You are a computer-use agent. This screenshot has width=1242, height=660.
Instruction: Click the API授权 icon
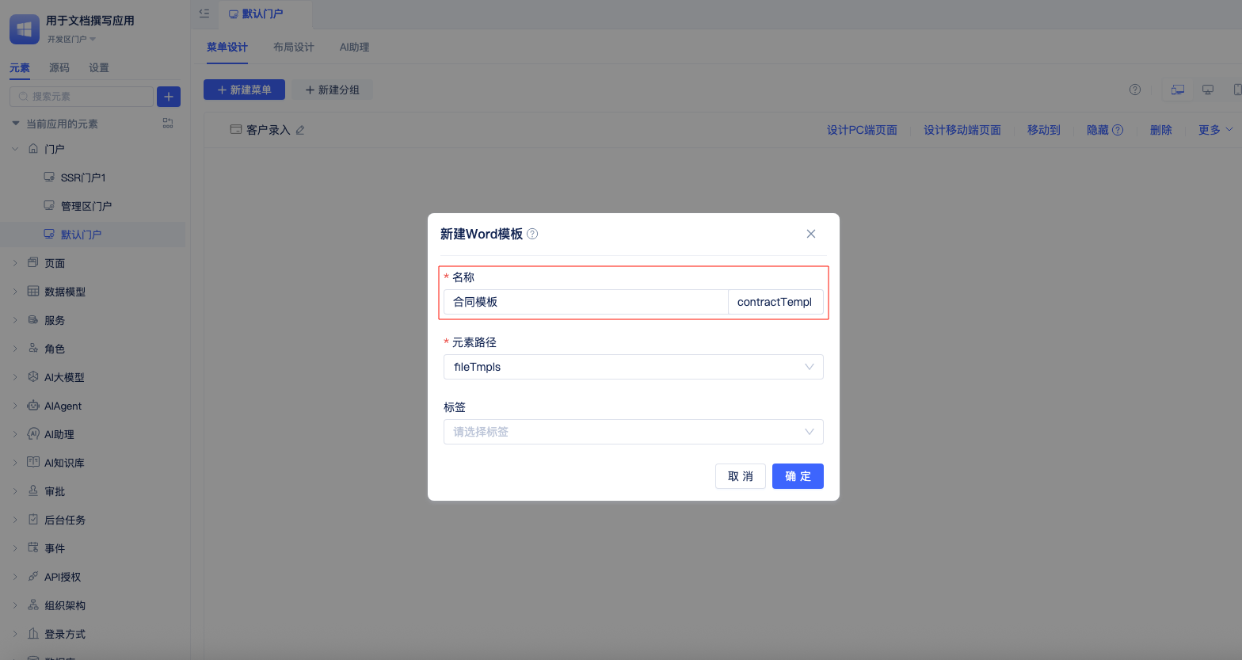[x=33, y=576]
